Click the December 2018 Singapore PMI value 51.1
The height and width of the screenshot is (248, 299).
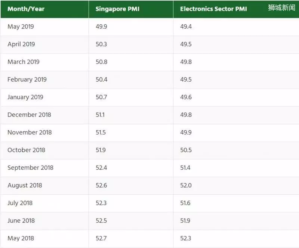[100, 115]
